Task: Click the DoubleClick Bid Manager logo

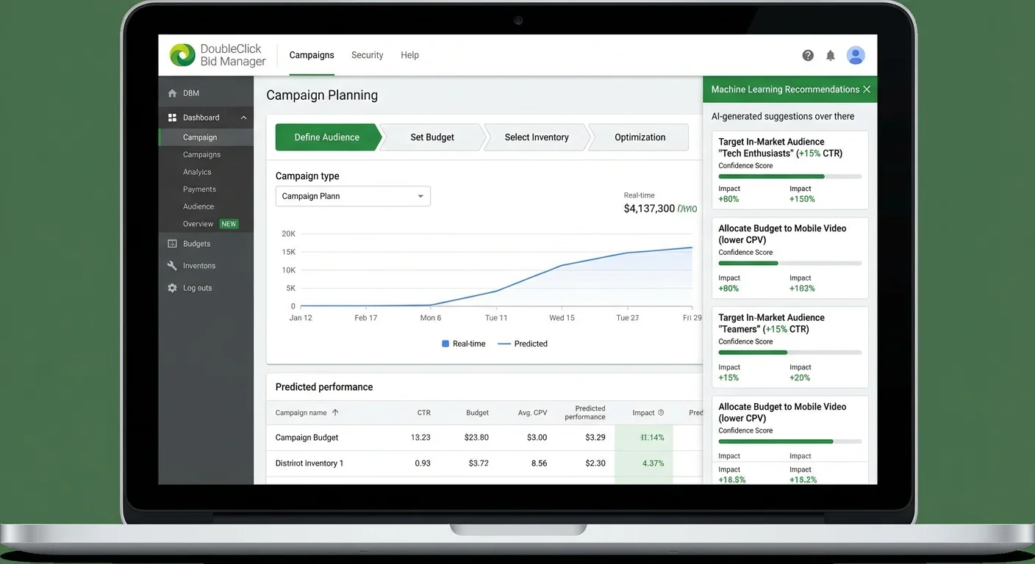Action: click(x=218, y=55)
